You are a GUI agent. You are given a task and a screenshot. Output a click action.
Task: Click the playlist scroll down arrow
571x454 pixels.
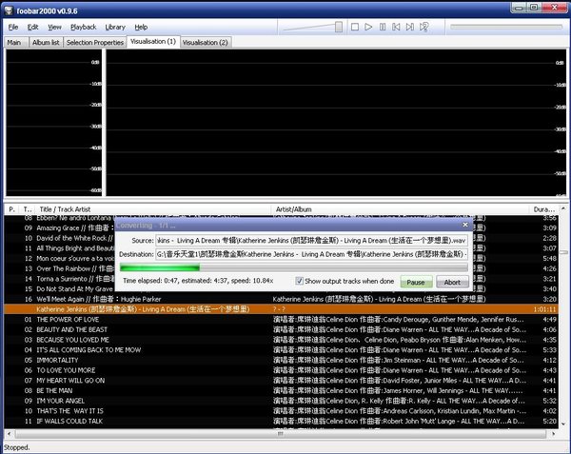[563, 424]
